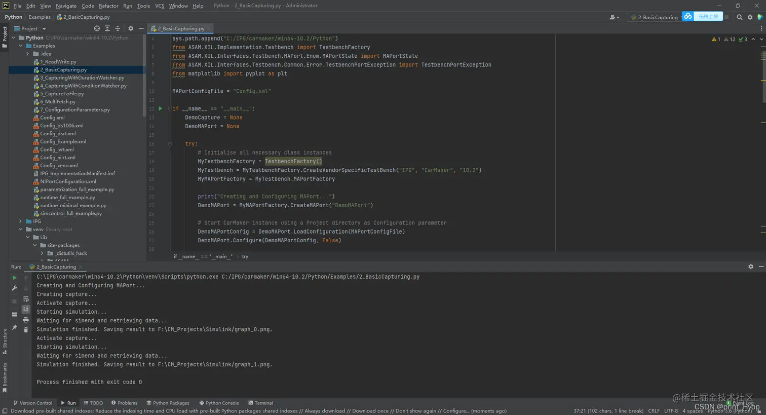Open editor tabs three-dot menu
The height and width of the screenshot is (415, 766).
(x=761, y=28)
